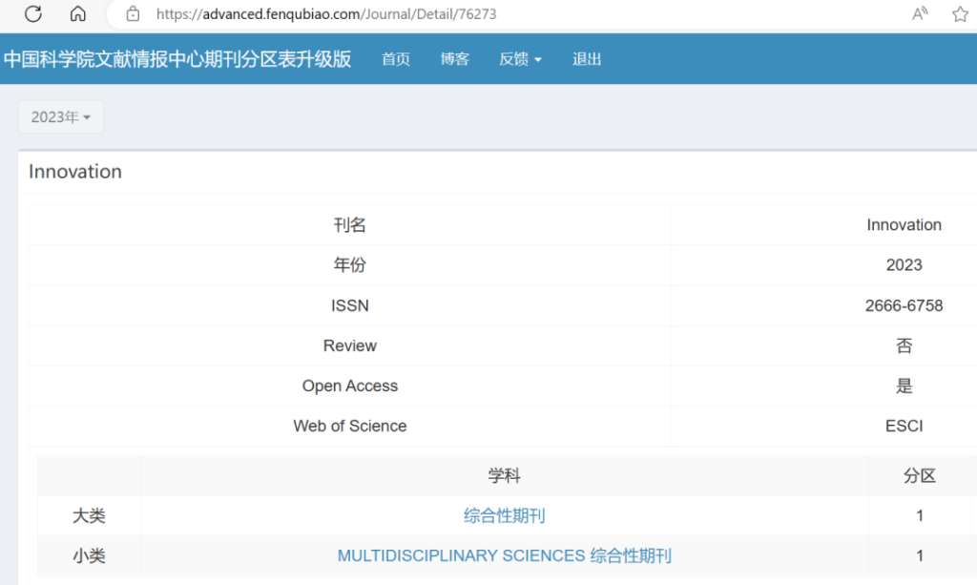977x585 pixels.
Task: Select the 刊名 value Innovation
Action: click(904, 225)
